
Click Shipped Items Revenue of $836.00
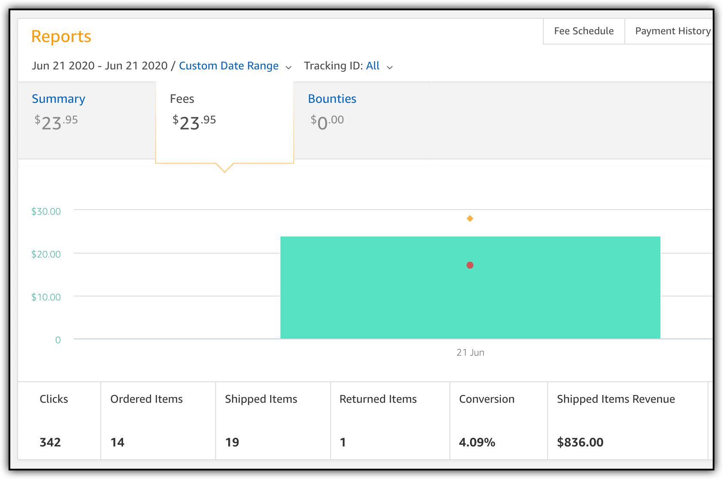point(580,442)
